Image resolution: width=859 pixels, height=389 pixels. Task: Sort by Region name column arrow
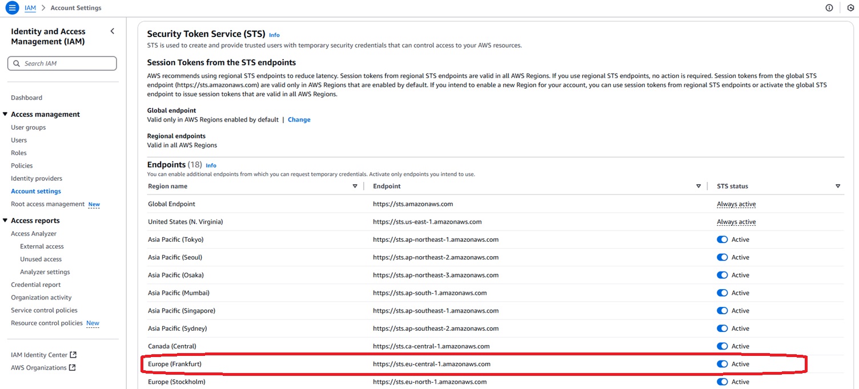(x=355, y=186)
